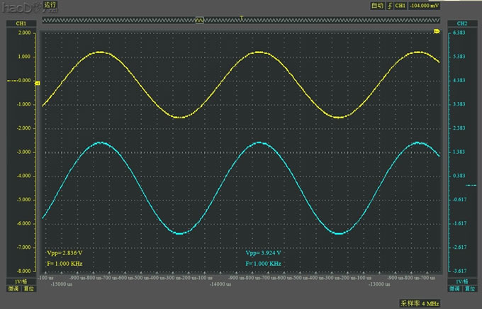Click the yellow trigger level marker at top right
The width and height of the screenshot is (482, 309).
[x=437, y=32]
